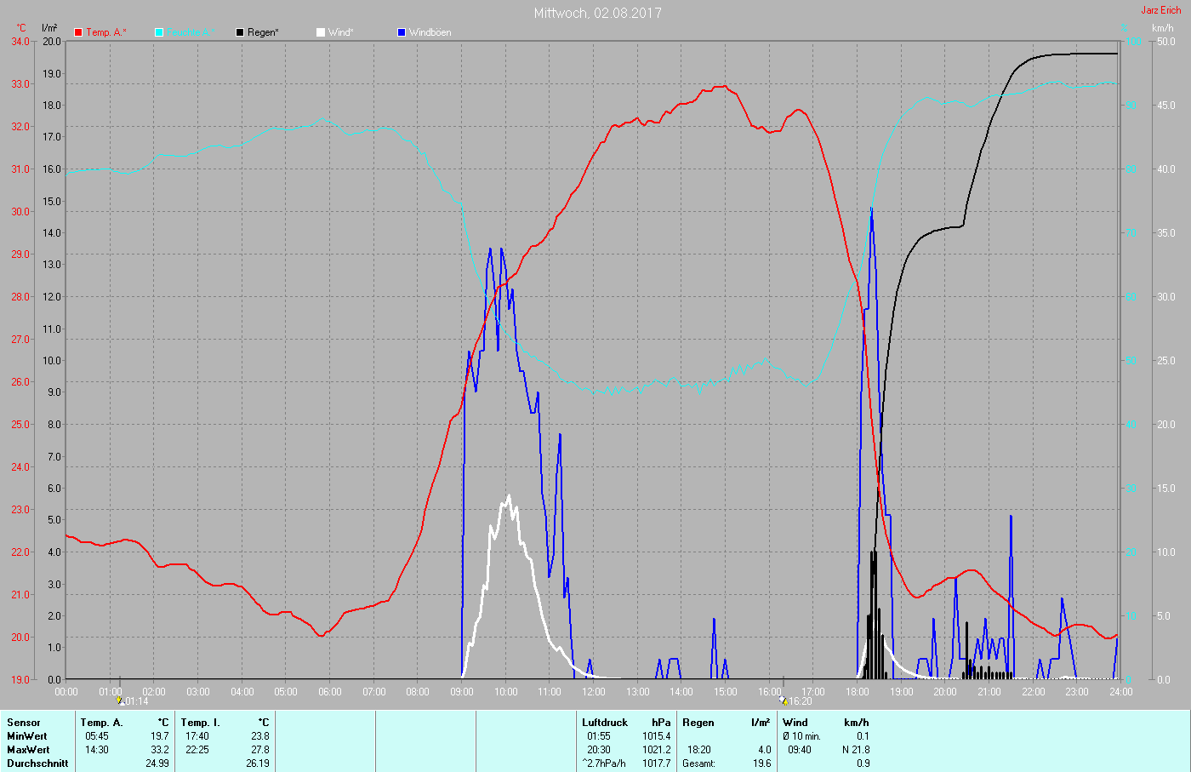The image size is (1191, 772).
Task: Click the 'MaxWert' row label
Action: pos(28,750)
